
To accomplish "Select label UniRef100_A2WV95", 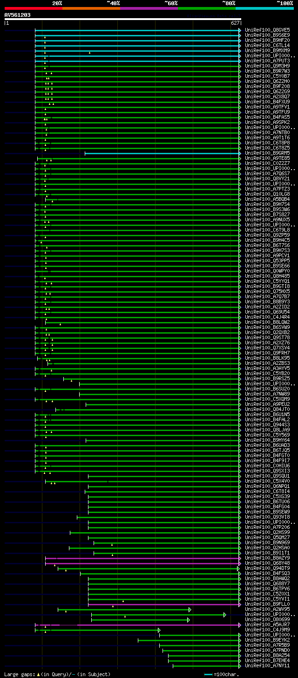I will tap(267, 609).
